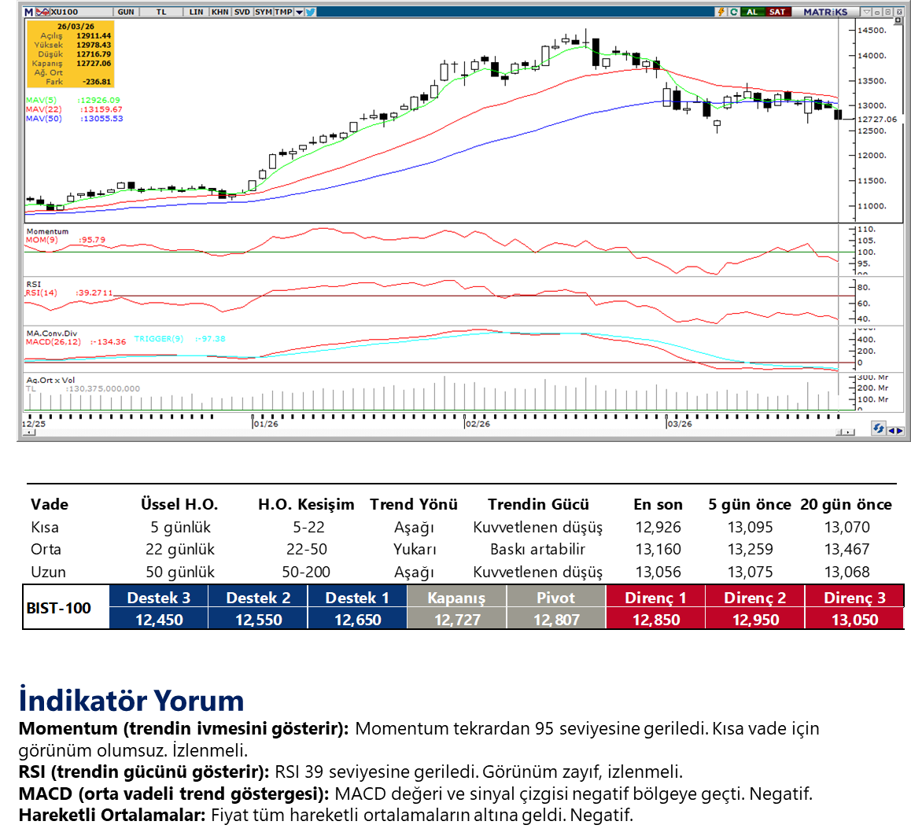The width and height of the screenshot is (911, 836).
Task: Toggle the KHN chart option
Action: pyautogui.click(x=219, y=12)
